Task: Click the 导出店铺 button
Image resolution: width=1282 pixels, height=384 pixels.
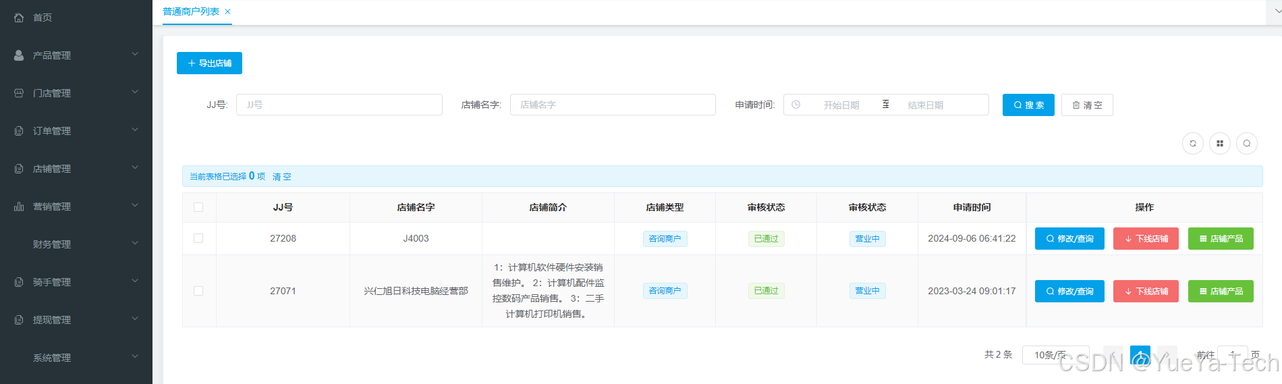Action: pyautogui.click(x=209, y=63)
